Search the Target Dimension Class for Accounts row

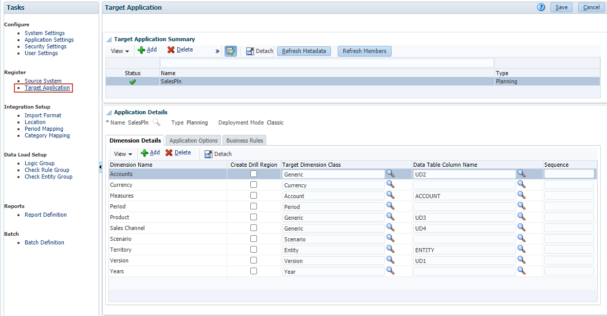(391, 173)
